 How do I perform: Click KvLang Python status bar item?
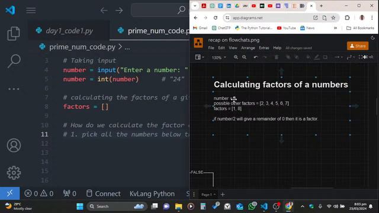[152, 193]
